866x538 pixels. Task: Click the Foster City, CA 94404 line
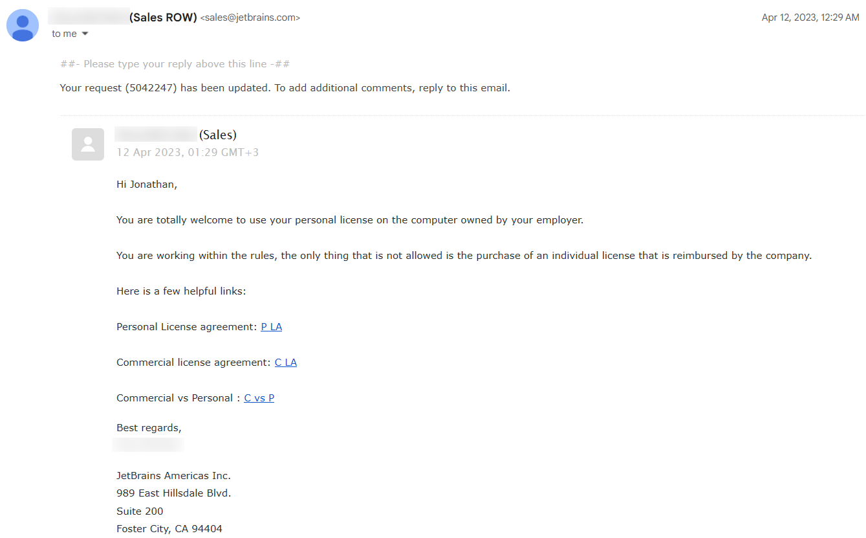coord(169,529)
